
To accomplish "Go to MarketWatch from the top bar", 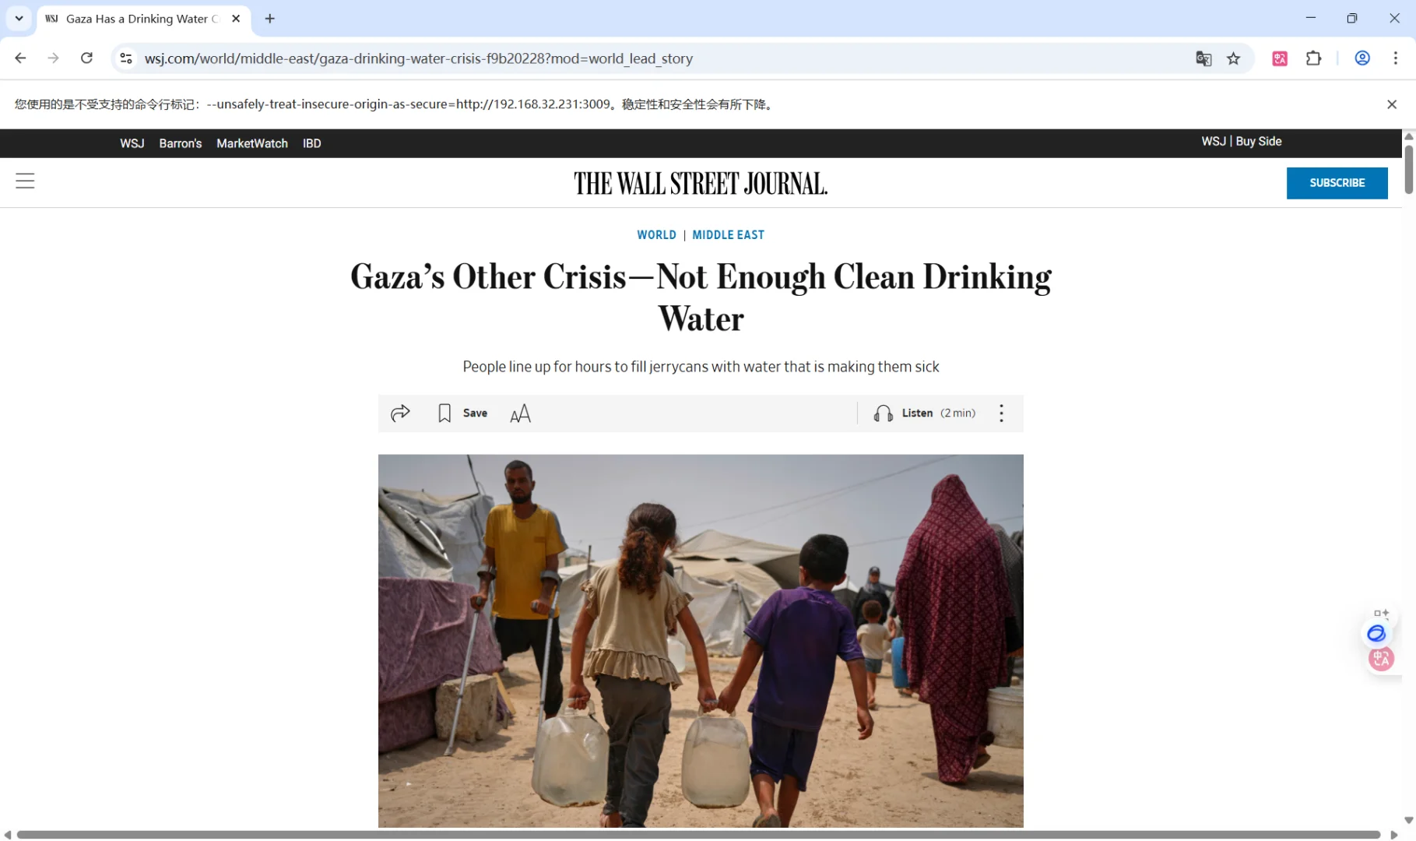I will tap(252, 143).
